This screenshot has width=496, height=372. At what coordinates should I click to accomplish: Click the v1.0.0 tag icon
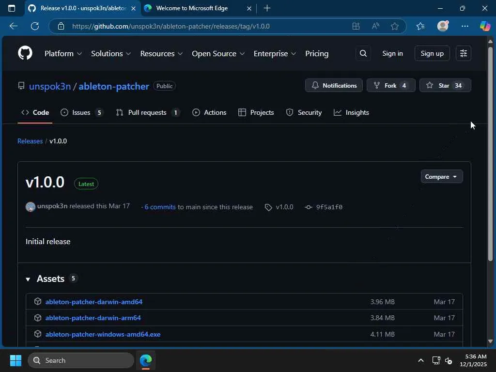tap(268, 207)
